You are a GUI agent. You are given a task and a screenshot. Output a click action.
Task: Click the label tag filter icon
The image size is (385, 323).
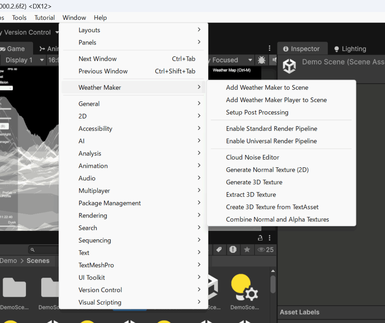pos(219,249)
